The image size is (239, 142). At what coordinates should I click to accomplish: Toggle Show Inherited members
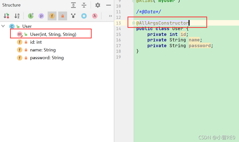tap(31, 16)
